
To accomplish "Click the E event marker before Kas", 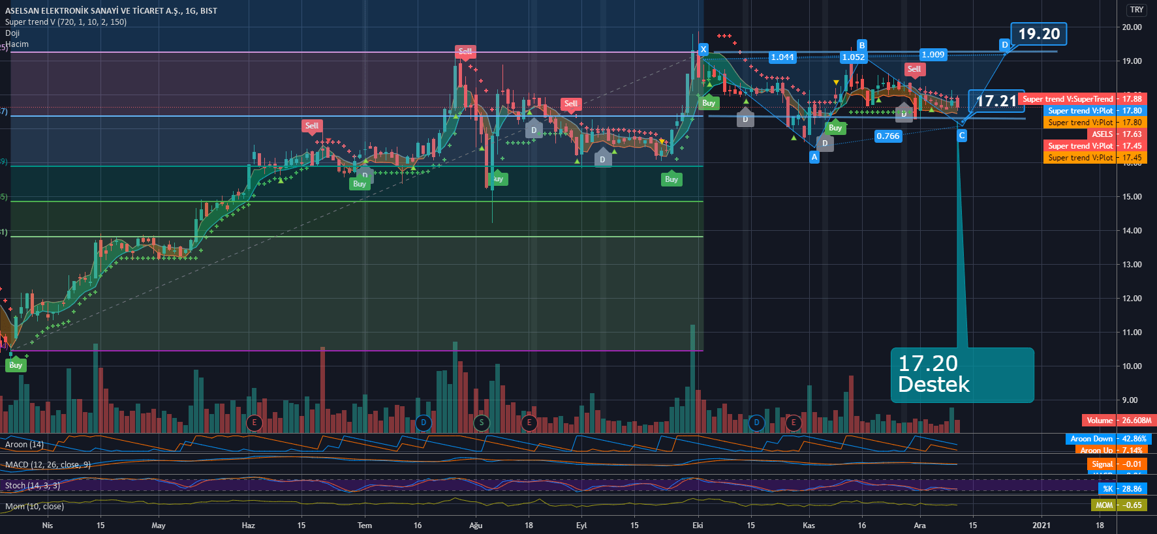I will pos(794,423).
